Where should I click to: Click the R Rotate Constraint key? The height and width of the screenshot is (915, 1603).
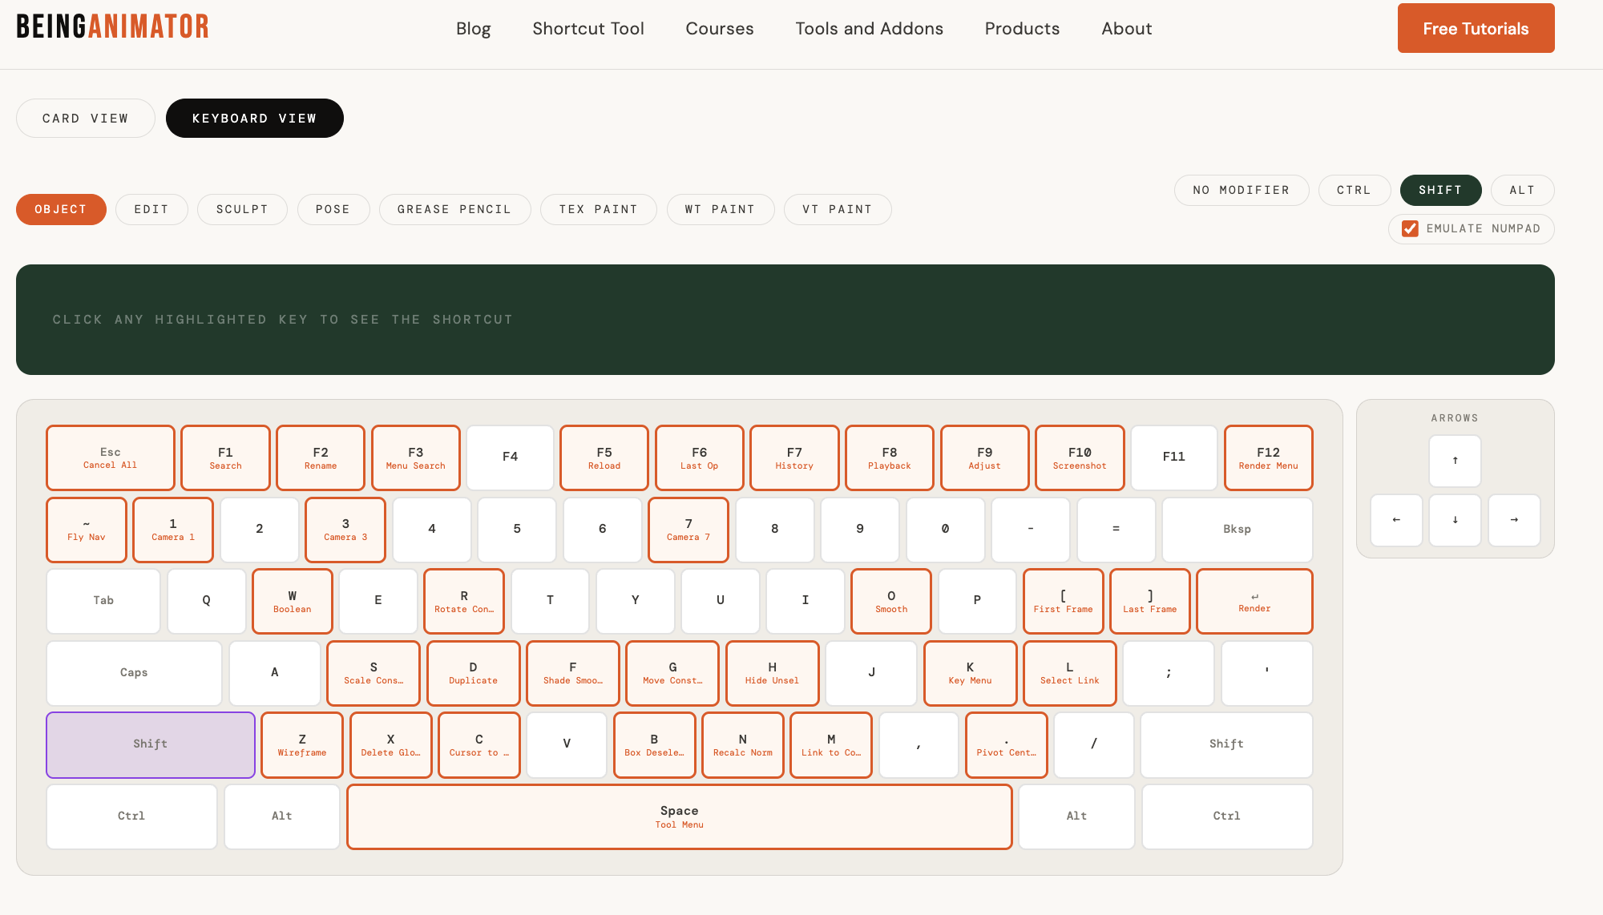coord(464,601)
